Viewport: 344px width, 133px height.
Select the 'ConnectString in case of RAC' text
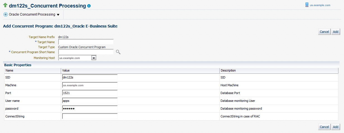240,116
